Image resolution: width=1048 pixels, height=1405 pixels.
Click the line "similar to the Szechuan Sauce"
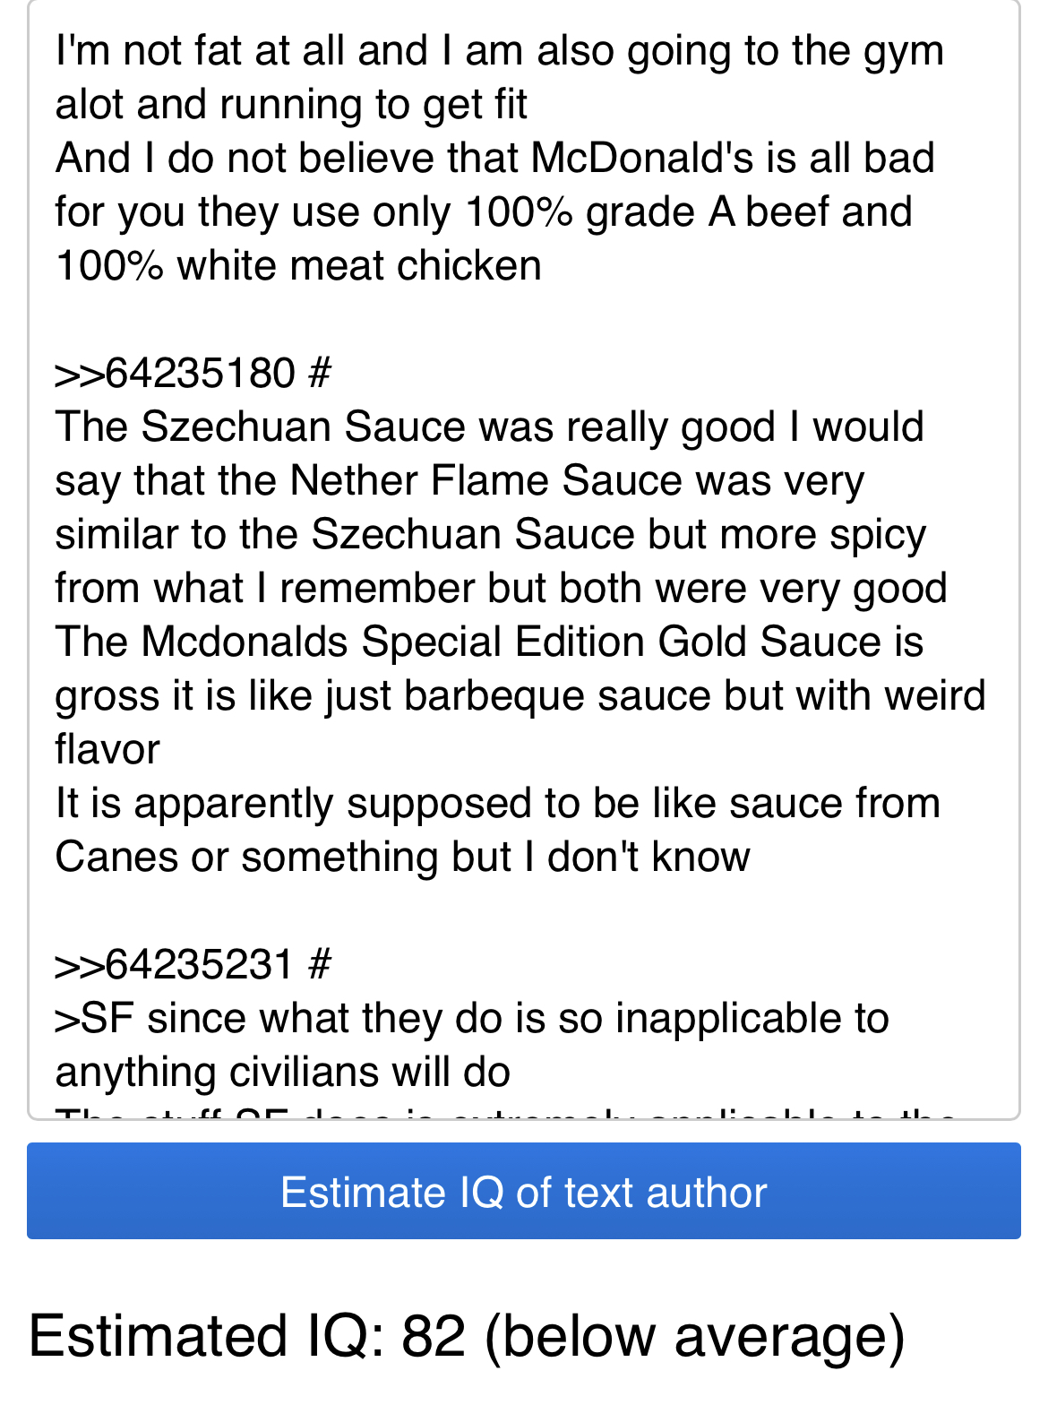point(490,535)
